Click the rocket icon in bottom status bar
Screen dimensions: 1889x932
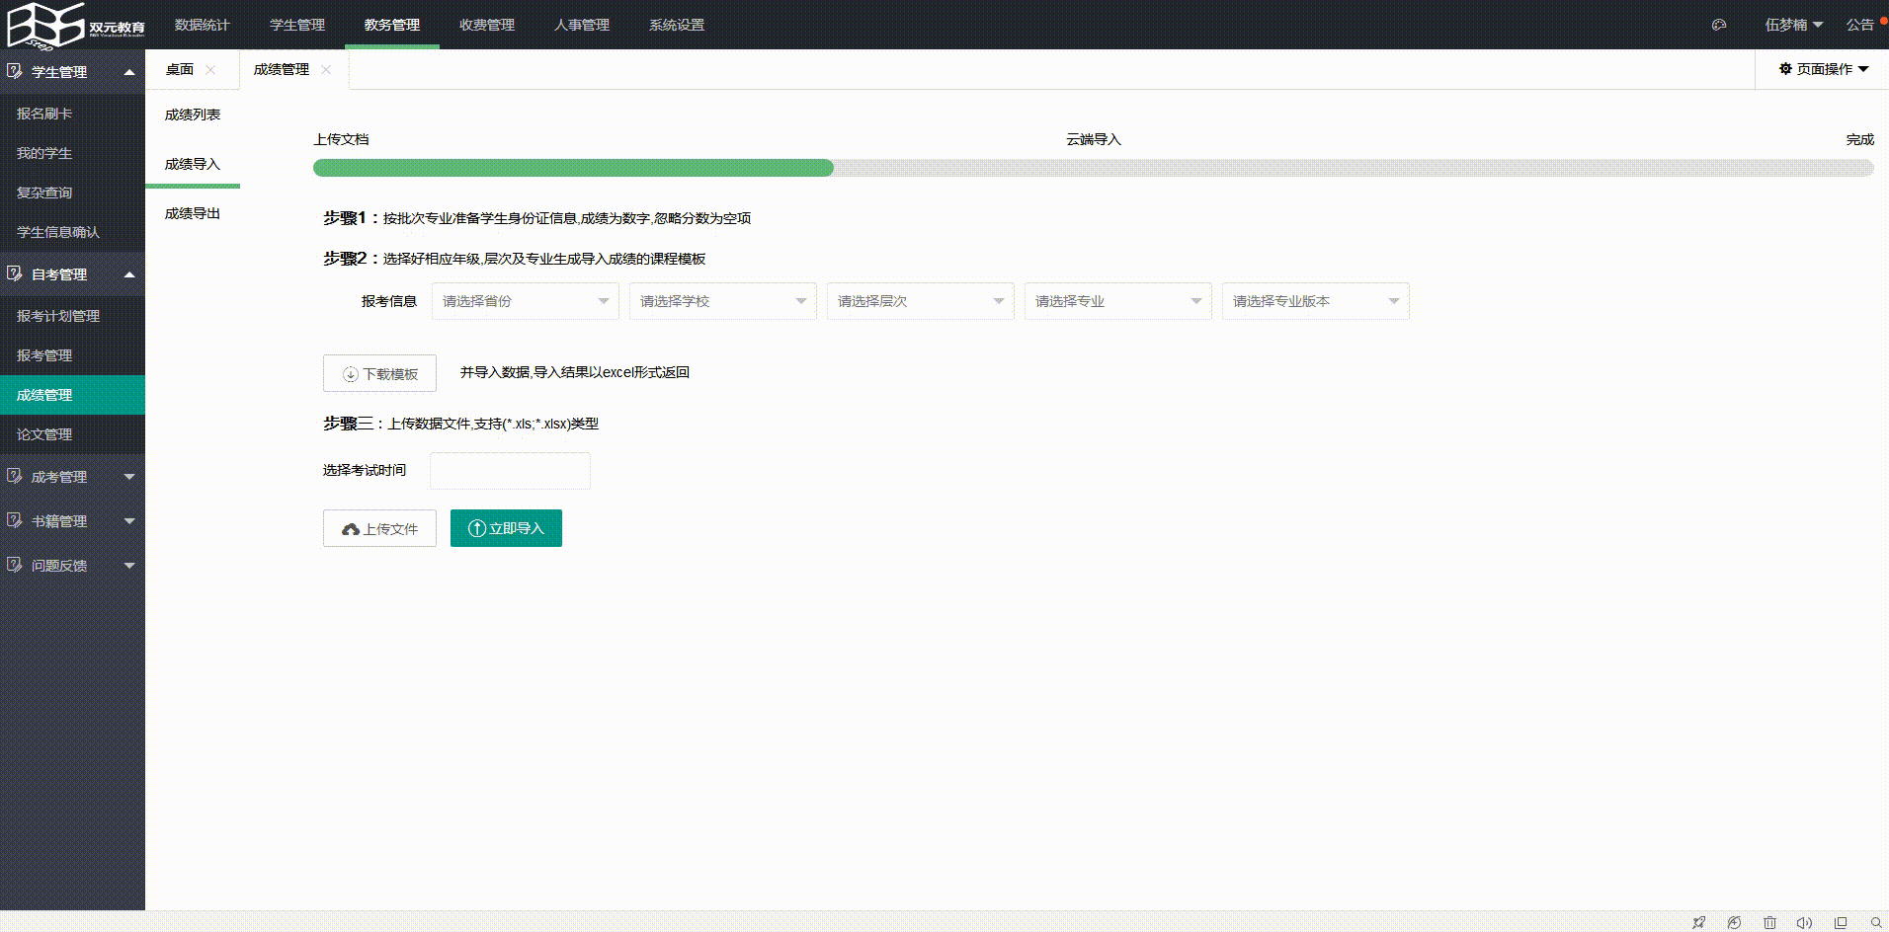1698,922
